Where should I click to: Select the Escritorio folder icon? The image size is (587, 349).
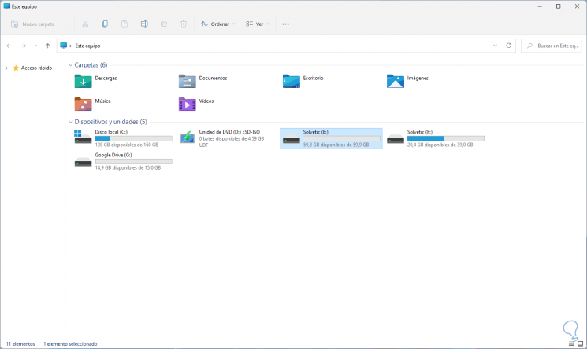coord(292,81)
